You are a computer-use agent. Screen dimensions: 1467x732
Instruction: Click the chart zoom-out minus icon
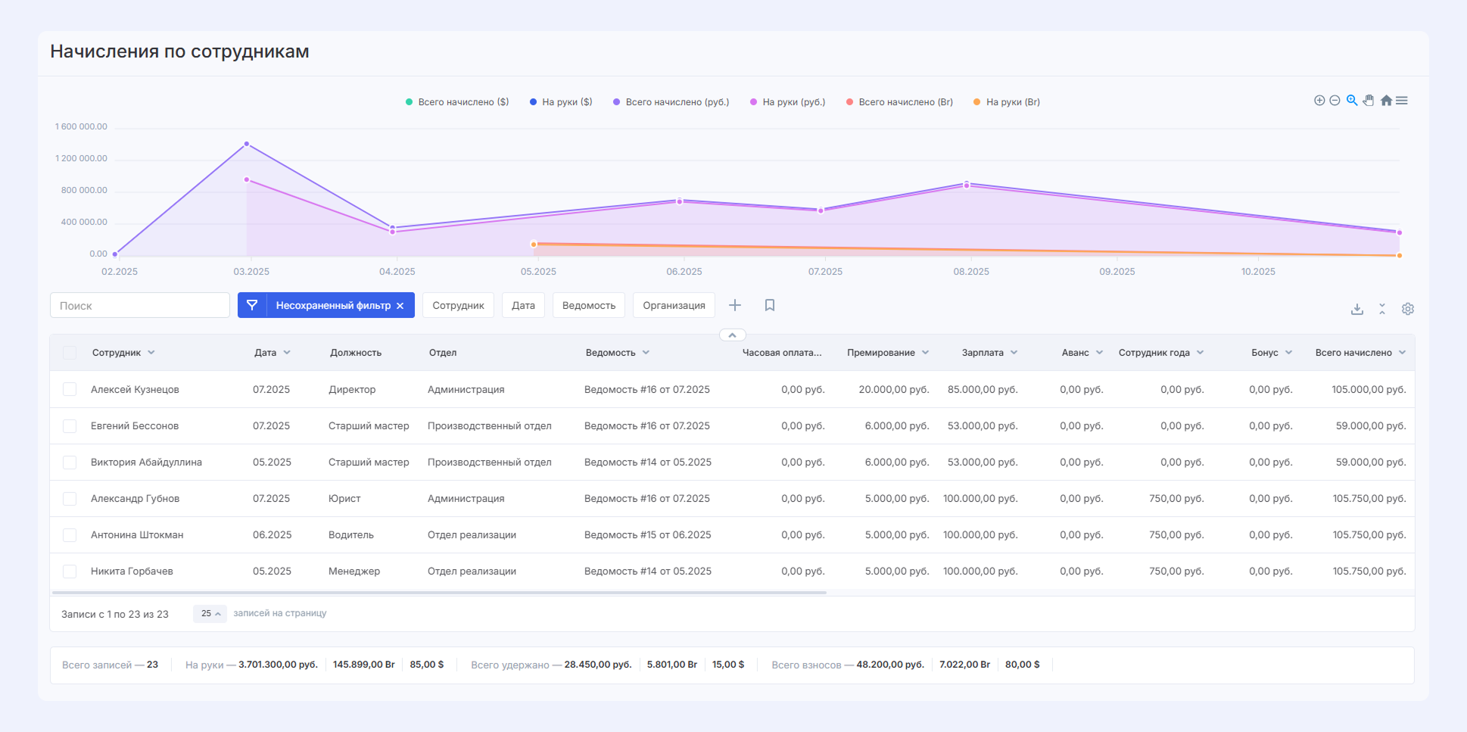point(1335,101)
